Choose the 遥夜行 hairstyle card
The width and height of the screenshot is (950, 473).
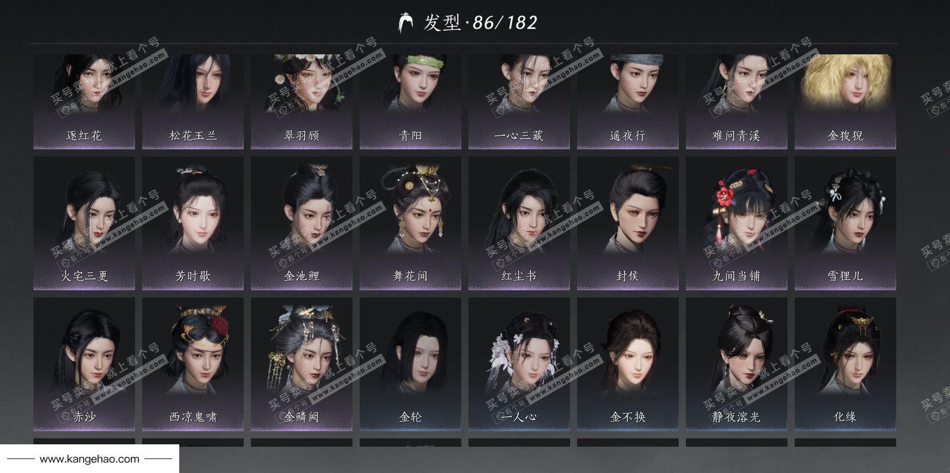(628, 102)
